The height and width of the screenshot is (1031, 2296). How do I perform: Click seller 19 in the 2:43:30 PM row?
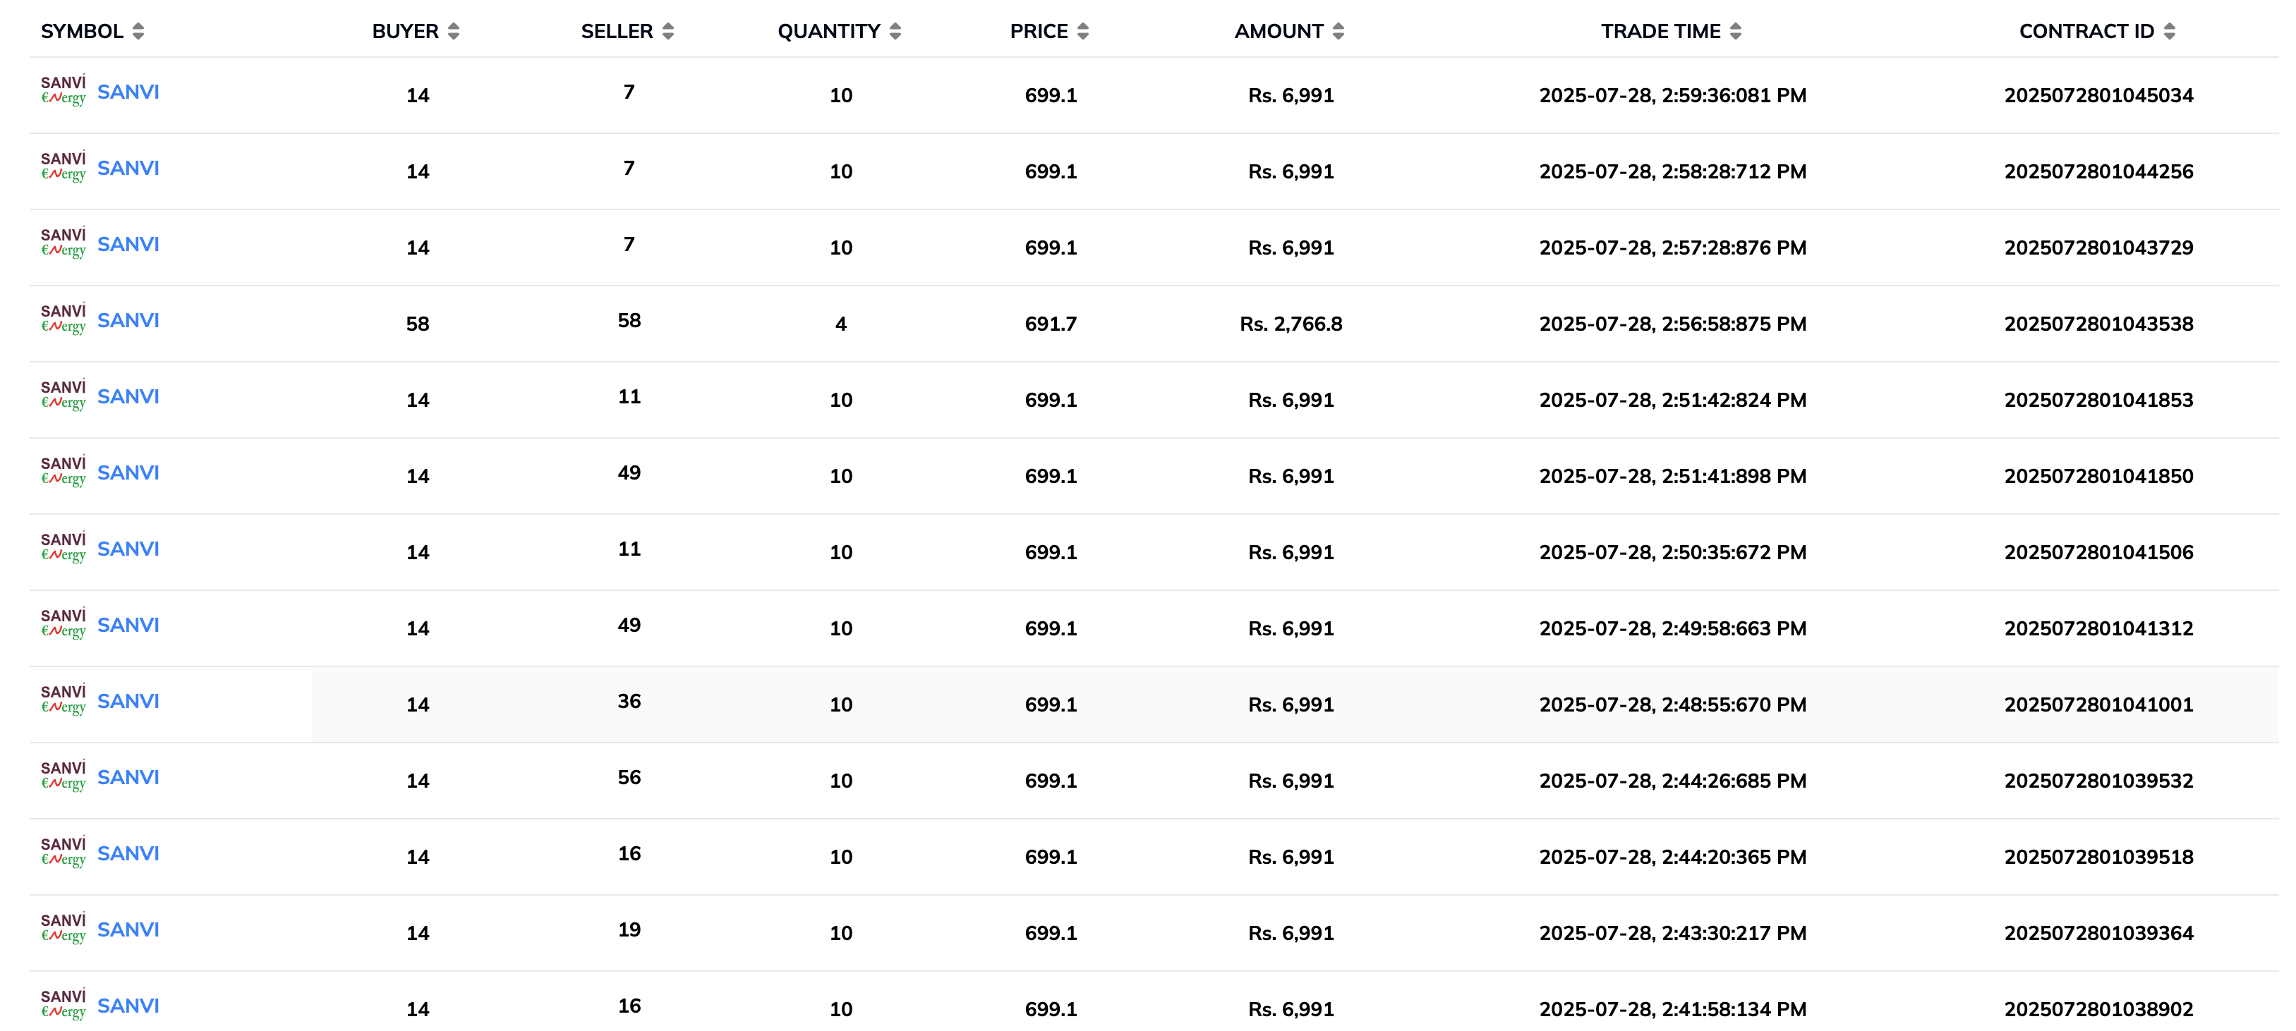click(629, 929)
